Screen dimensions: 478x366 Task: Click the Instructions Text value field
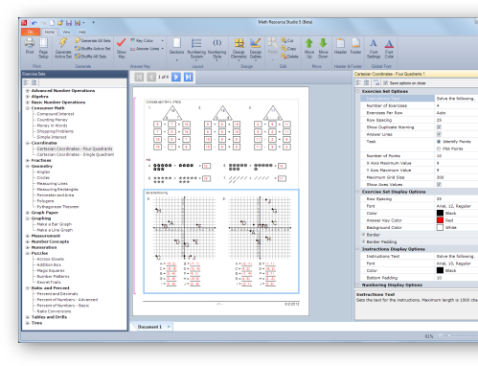tap(456, 99)
